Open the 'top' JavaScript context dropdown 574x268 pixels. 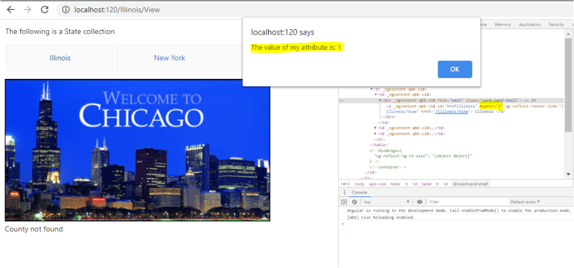(x=386, y=201)
